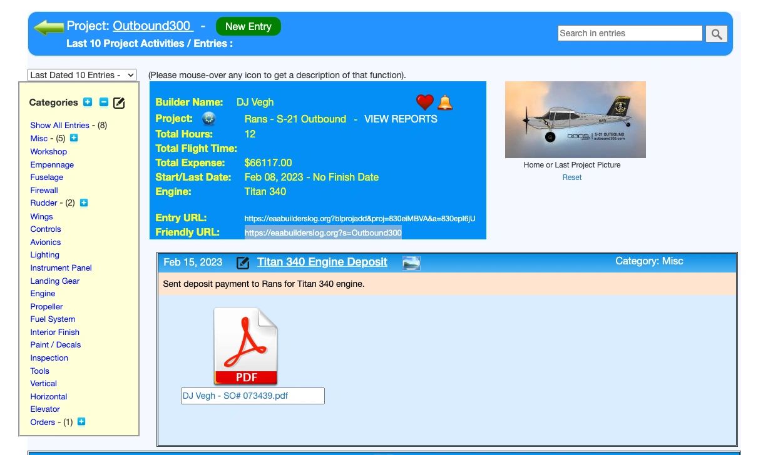Collapse all categories with minus icon
Viewport: 768px width, 455px height.
(103, 102)
